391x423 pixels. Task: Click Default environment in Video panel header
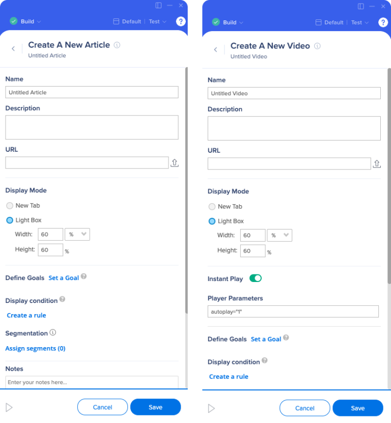point(329,22)
